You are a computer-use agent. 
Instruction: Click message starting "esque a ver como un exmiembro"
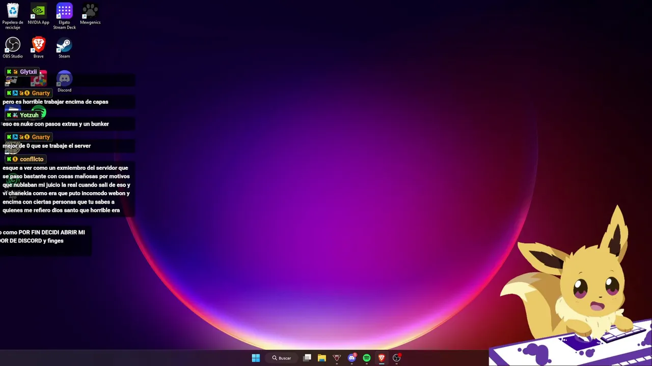66,189
